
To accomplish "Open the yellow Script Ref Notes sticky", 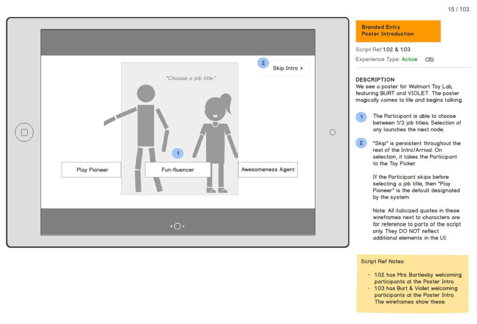I will click(x=412, y=283).
